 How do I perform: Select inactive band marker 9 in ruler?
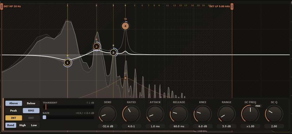pyautogui.click(x=159, y=5)
